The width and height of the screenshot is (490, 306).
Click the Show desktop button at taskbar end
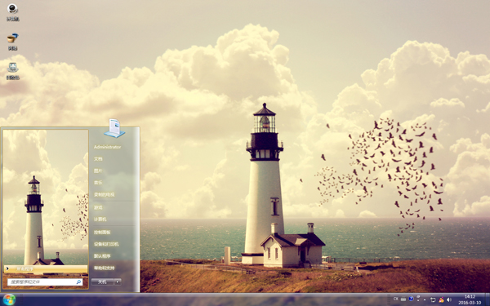pos(488,299)
